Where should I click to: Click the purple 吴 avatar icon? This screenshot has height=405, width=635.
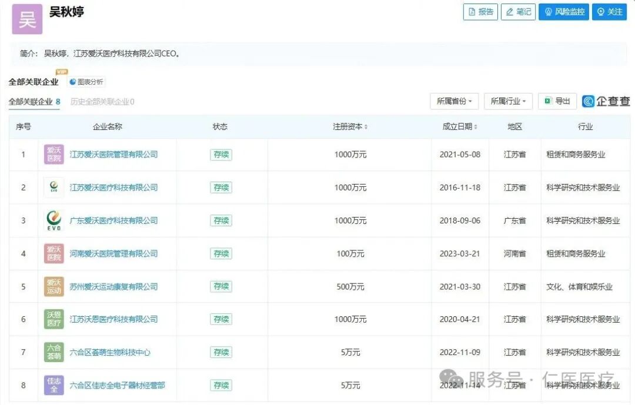(x=27, y=19)
